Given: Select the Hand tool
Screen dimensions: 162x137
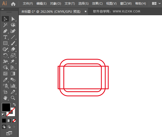Looking at the screenshot, I should click(x=5, y=98).
